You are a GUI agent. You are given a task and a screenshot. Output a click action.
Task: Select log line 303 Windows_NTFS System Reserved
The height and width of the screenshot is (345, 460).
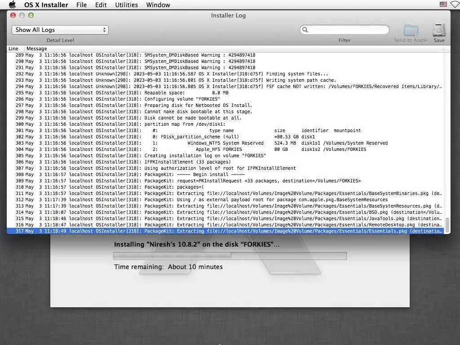pyautogui.click(x=226, y=143)
